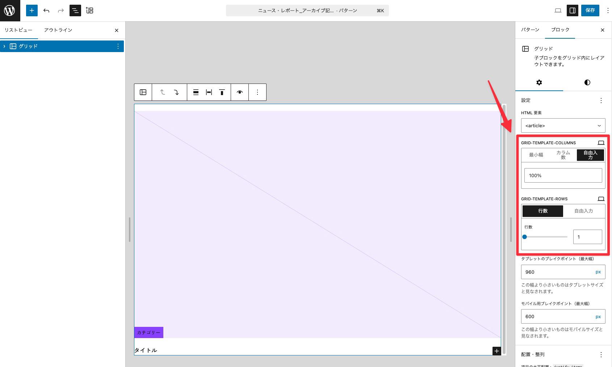
Task: Click the tablet breakpoint 960 input field
Action: (556, 272)
